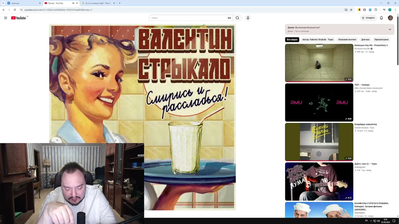Open the yellow-red flag extension
This screenshot has height=224, width=399.
[359, 10]
